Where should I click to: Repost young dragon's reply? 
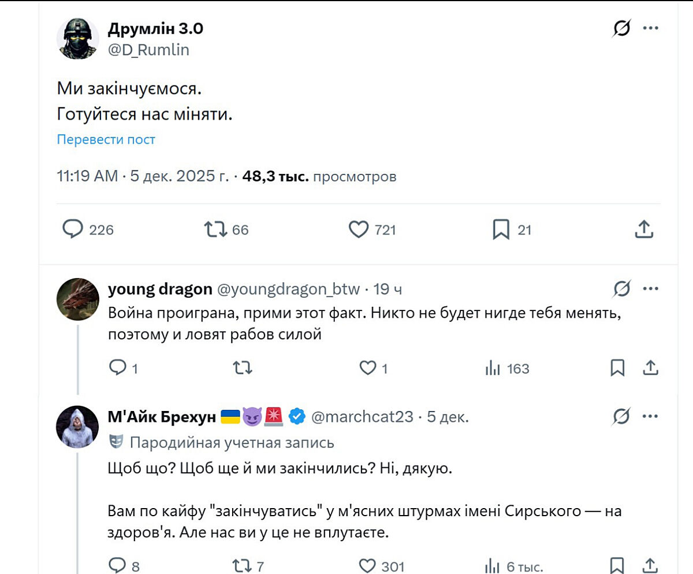243,368
